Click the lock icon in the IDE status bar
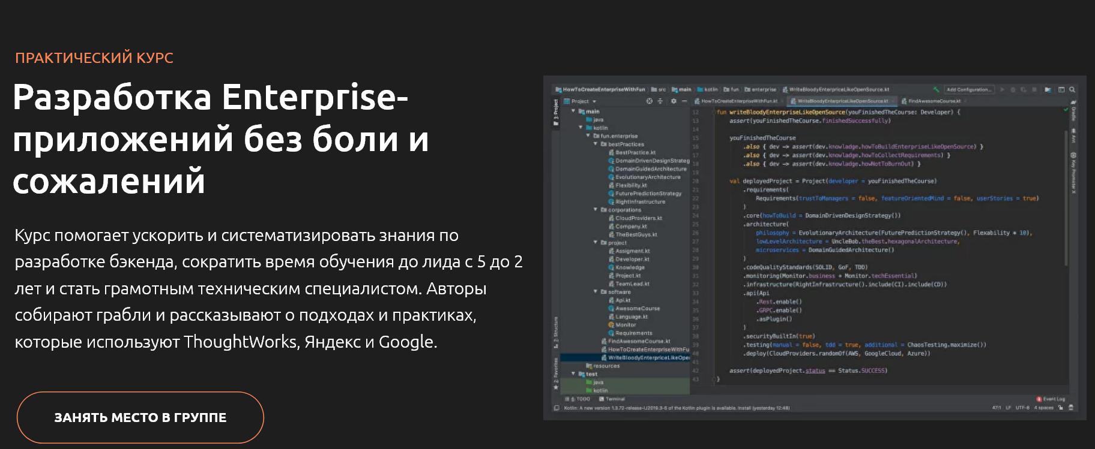This screenshot has height=449, width=1095. [1061, 408]
